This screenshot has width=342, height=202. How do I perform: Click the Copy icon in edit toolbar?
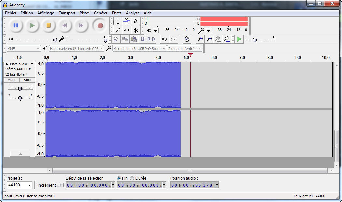[x=125, y=39]
